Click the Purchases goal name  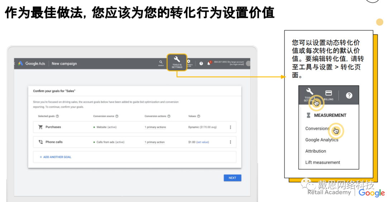[x=53, y=127]
